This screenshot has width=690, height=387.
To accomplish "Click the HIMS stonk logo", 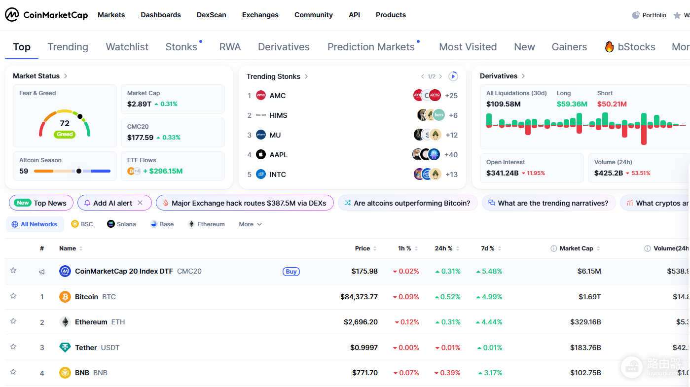I will pyautogui.click(x=261, y=115).
